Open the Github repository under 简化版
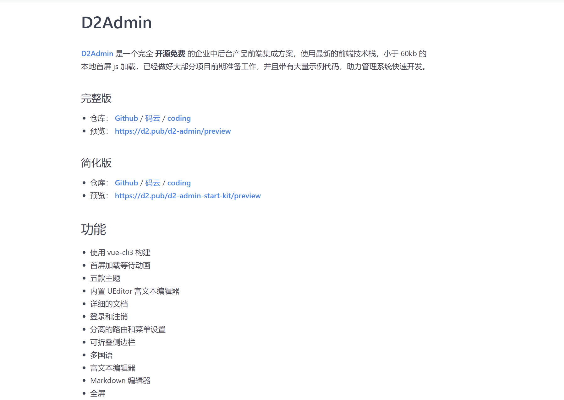 pos(126,183)
